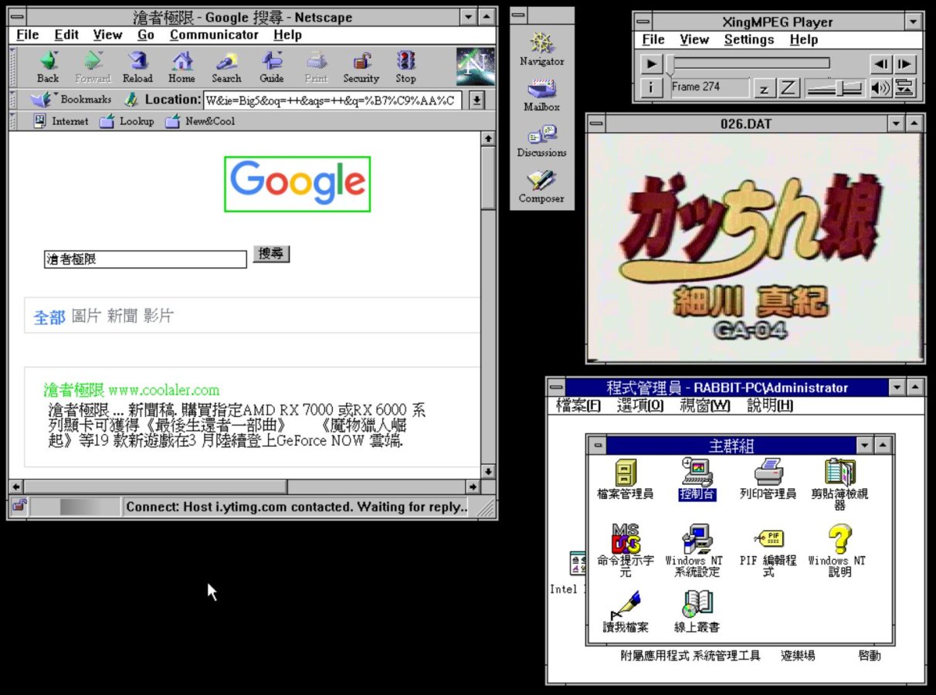Start playback with XingMPEG play button
The image size is (936, 695).
[652, 64]
